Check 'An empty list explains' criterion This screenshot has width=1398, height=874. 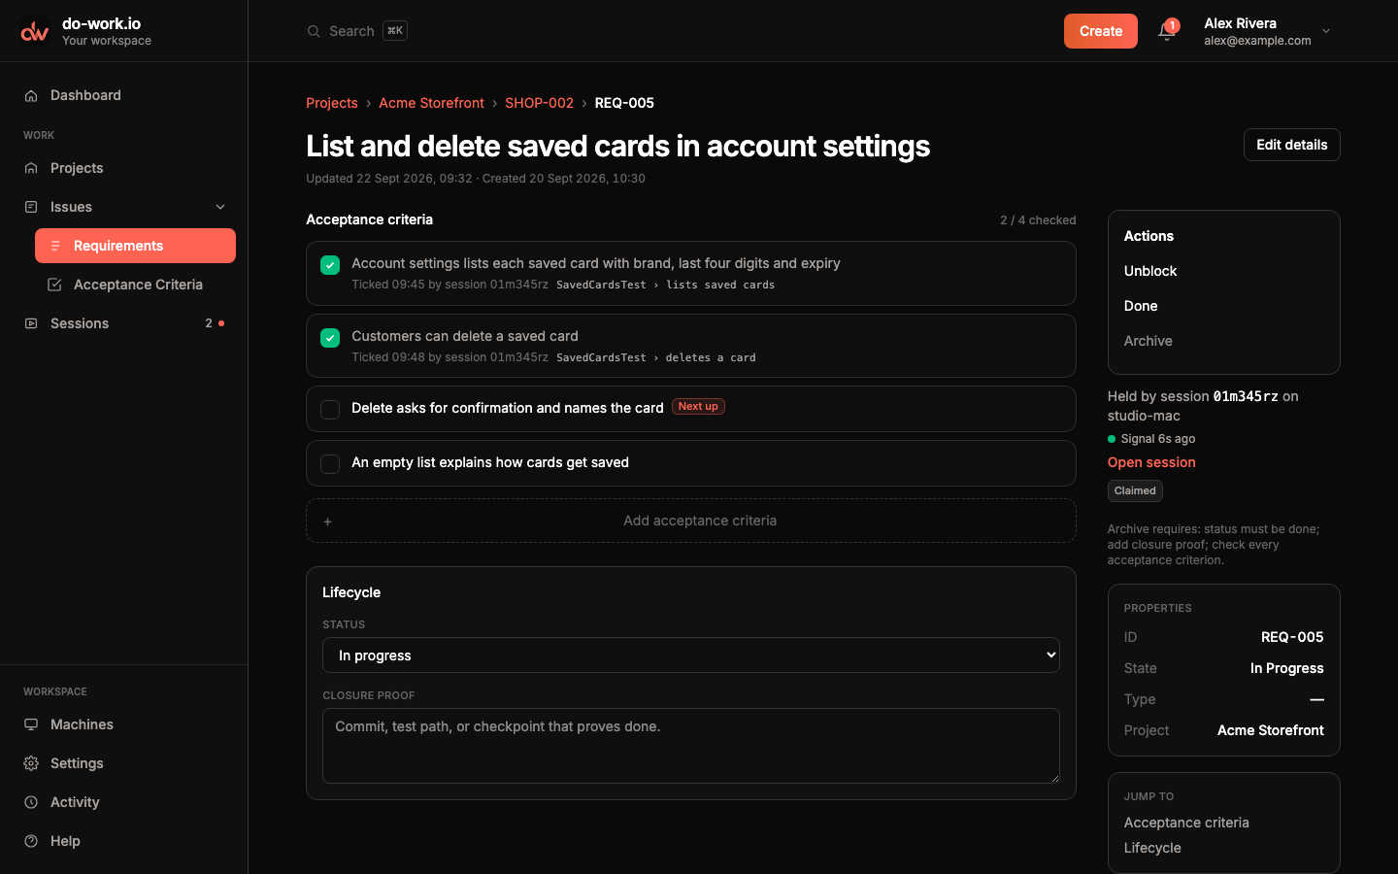(x=330, y=464)
